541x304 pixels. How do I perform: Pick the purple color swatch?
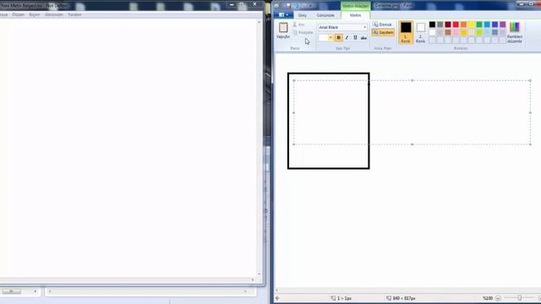(503, 24)
